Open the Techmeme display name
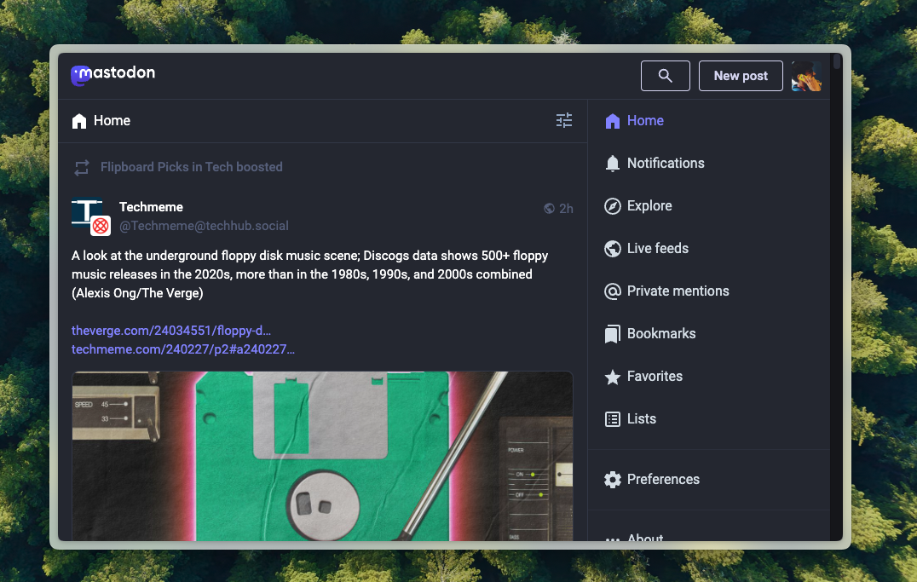The image size is (917, 582). [151, 207]
